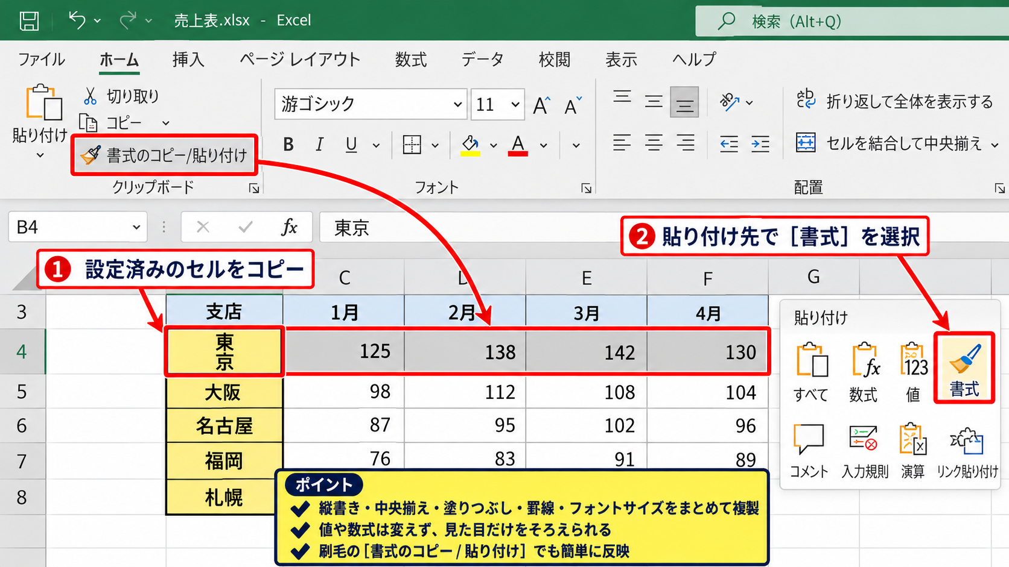The width and height of the screenshot is (1009, 567).
Task: Click 書式のコピー/貼り付け format painter
Action: 164,155
